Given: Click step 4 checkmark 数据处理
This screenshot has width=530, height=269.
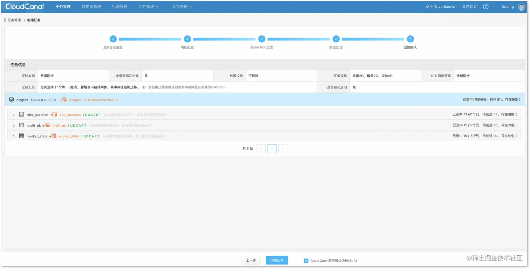Looking at the screenshot, I should click(x=336, y=39).
